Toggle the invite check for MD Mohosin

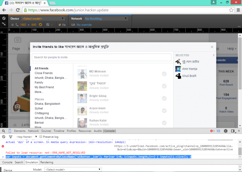point(164,74)
